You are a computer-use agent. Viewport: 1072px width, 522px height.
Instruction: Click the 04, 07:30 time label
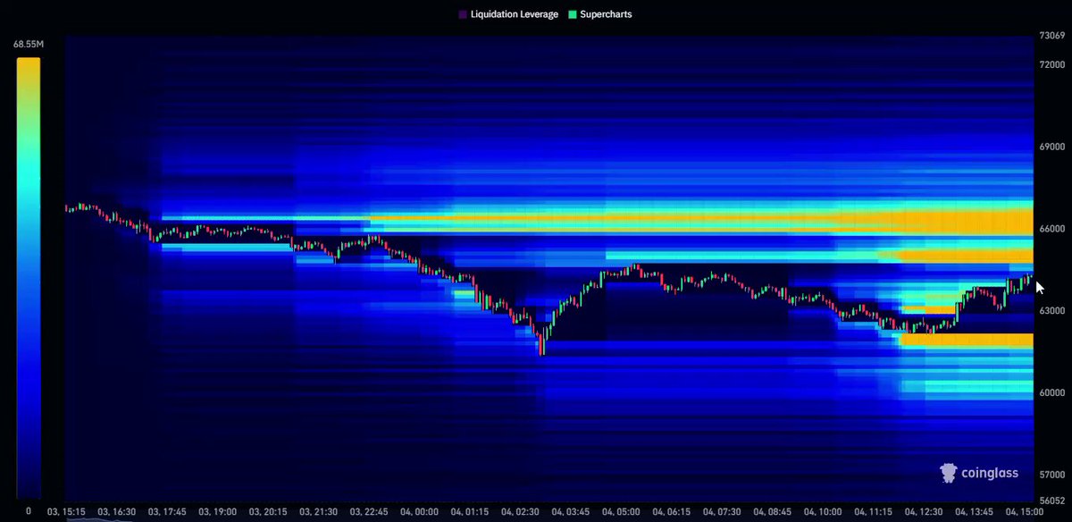point(722,512)
